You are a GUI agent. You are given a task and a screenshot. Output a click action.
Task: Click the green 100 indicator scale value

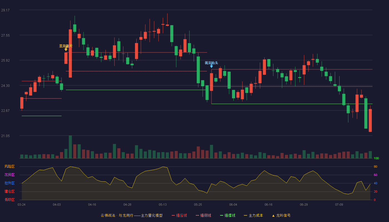(x=376, y=158)
